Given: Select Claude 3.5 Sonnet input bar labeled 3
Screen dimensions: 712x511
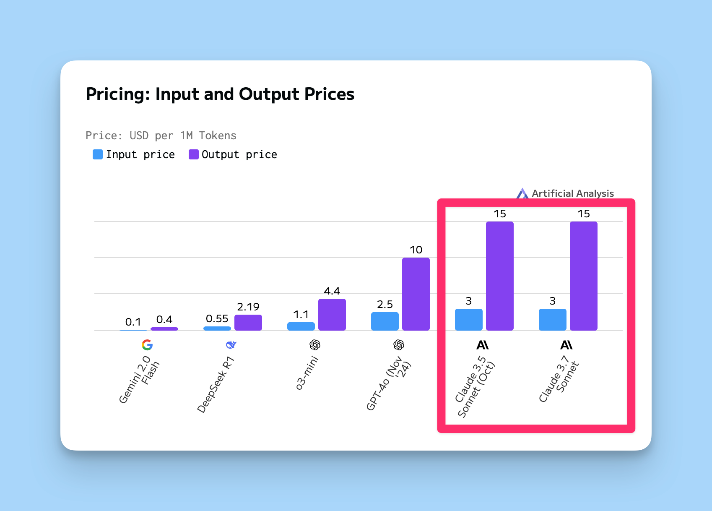Looking at the screenshot, I should [x=469, y=320].
